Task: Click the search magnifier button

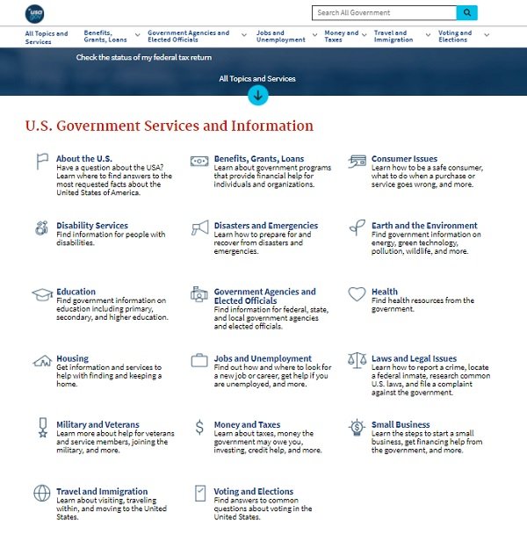Action: 466,13
